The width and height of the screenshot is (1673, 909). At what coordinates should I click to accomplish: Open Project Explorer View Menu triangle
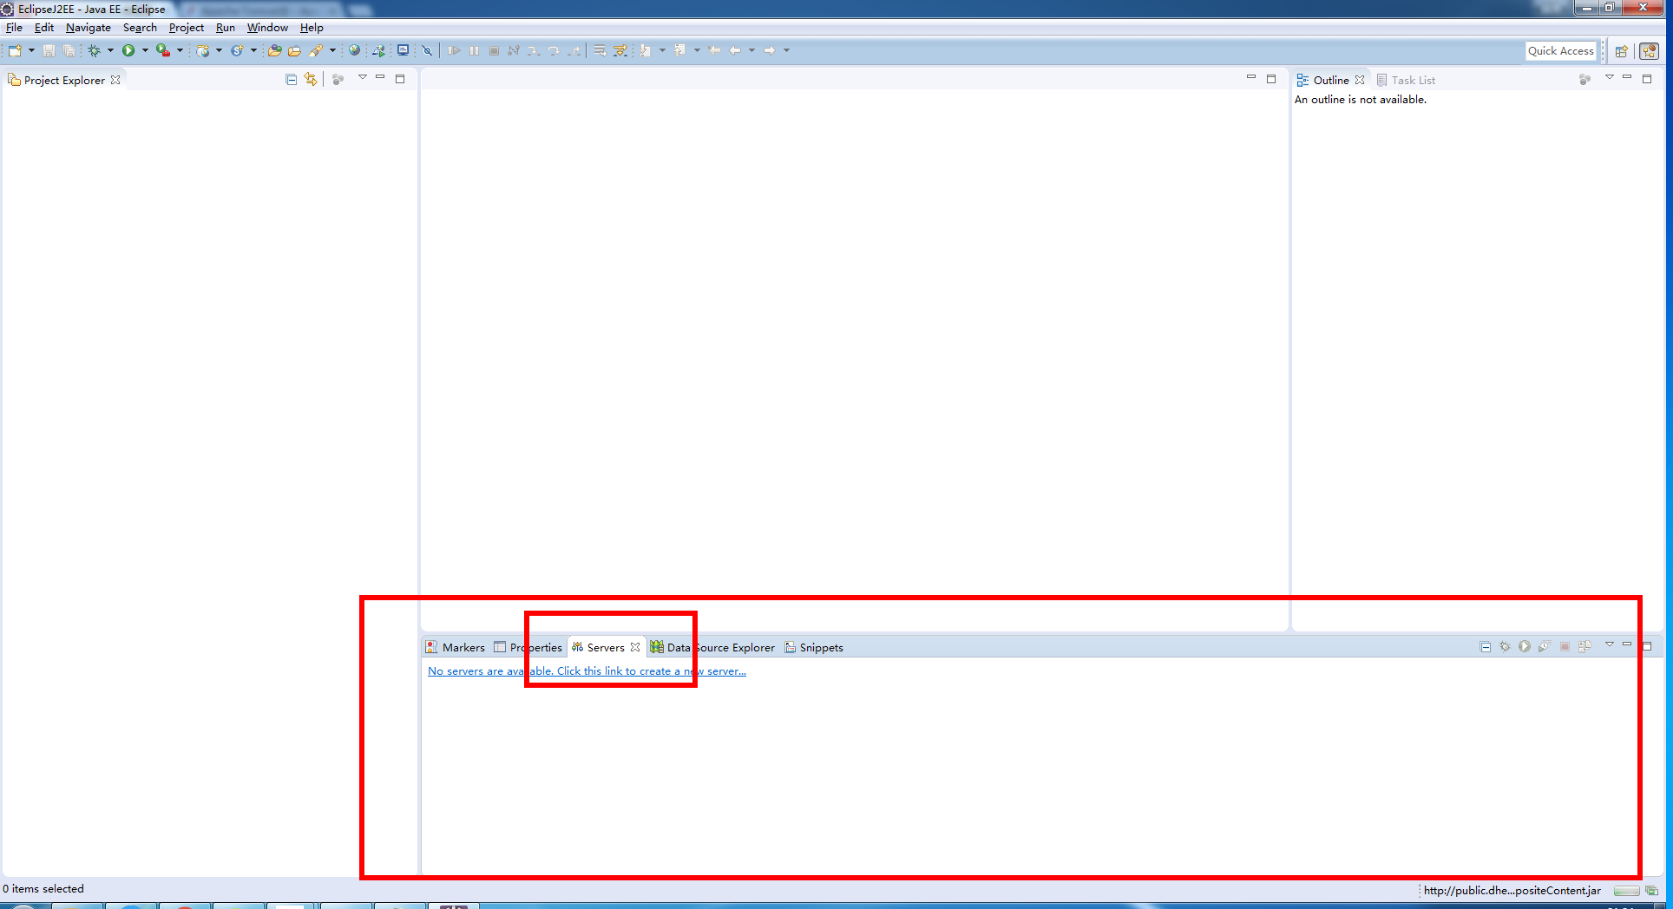[x=363, y=78]
